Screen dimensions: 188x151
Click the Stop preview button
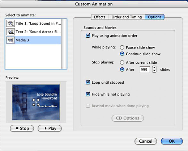click(22, 129)
